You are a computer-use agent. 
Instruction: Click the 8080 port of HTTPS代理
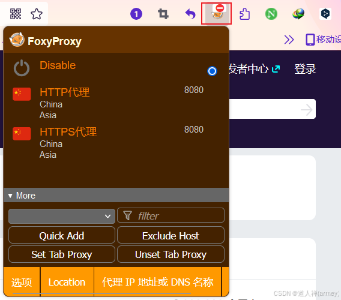[x=194, y=130]
